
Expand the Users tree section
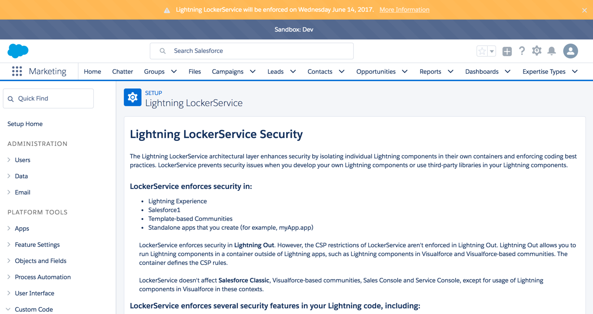(x=9, y=160)
